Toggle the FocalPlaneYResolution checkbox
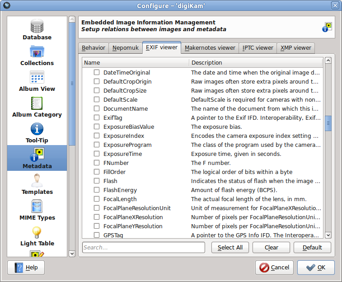The image size is (342, 282). pyautogui.click(x=97, y=226)
